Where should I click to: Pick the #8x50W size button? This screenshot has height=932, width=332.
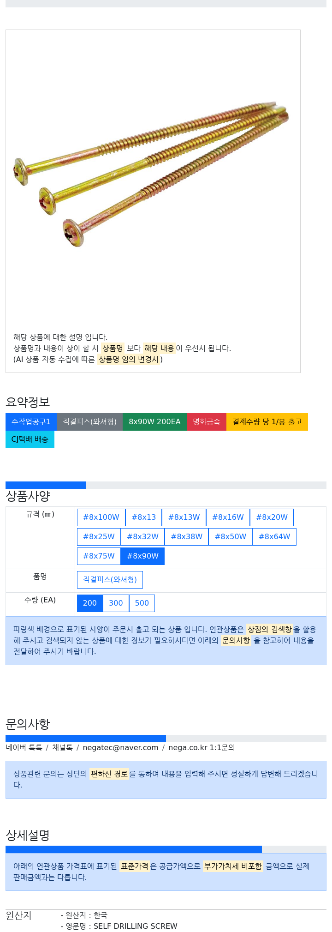tap(231, 537)
